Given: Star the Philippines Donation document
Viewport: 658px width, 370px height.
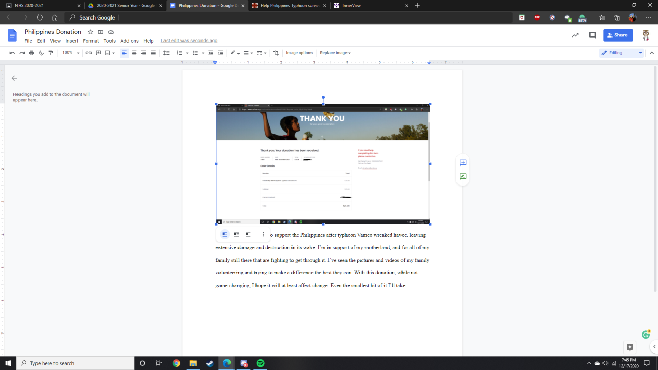Looking at the screenshot, I should (90, 32).
